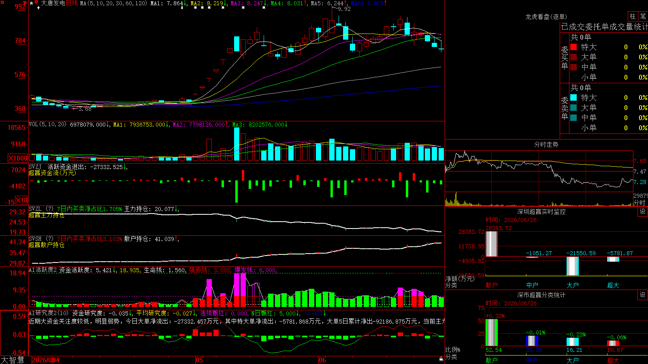Open 设 settings for 深圳超赢实时监控
This screenshot has height=364, width=648.
point(643,212)
